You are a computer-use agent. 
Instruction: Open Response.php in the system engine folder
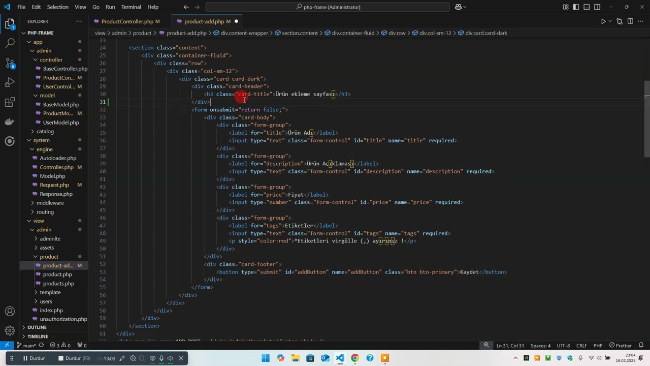(x=56, y=194)
